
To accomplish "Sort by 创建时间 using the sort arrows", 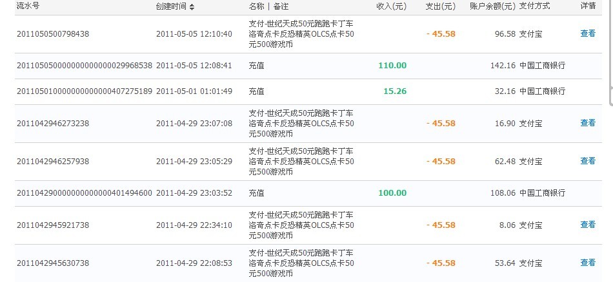I will (192, 6).
